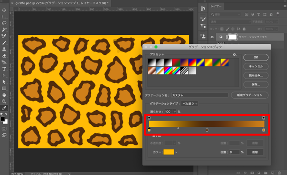The height and width of the screenshot is (175, 287).
Task: Click the layer mask thumbnail
Action: [x=233, y=37]
